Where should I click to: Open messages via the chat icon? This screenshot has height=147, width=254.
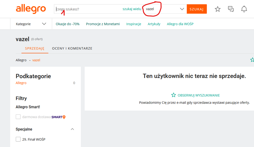pyautogui.click(x=231, y=9)
